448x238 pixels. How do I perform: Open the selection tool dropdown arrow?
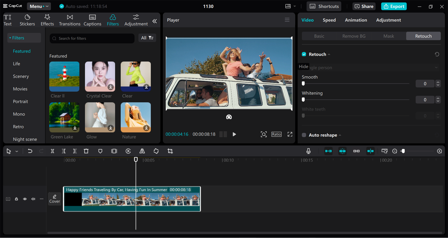[x=17, y=151]
